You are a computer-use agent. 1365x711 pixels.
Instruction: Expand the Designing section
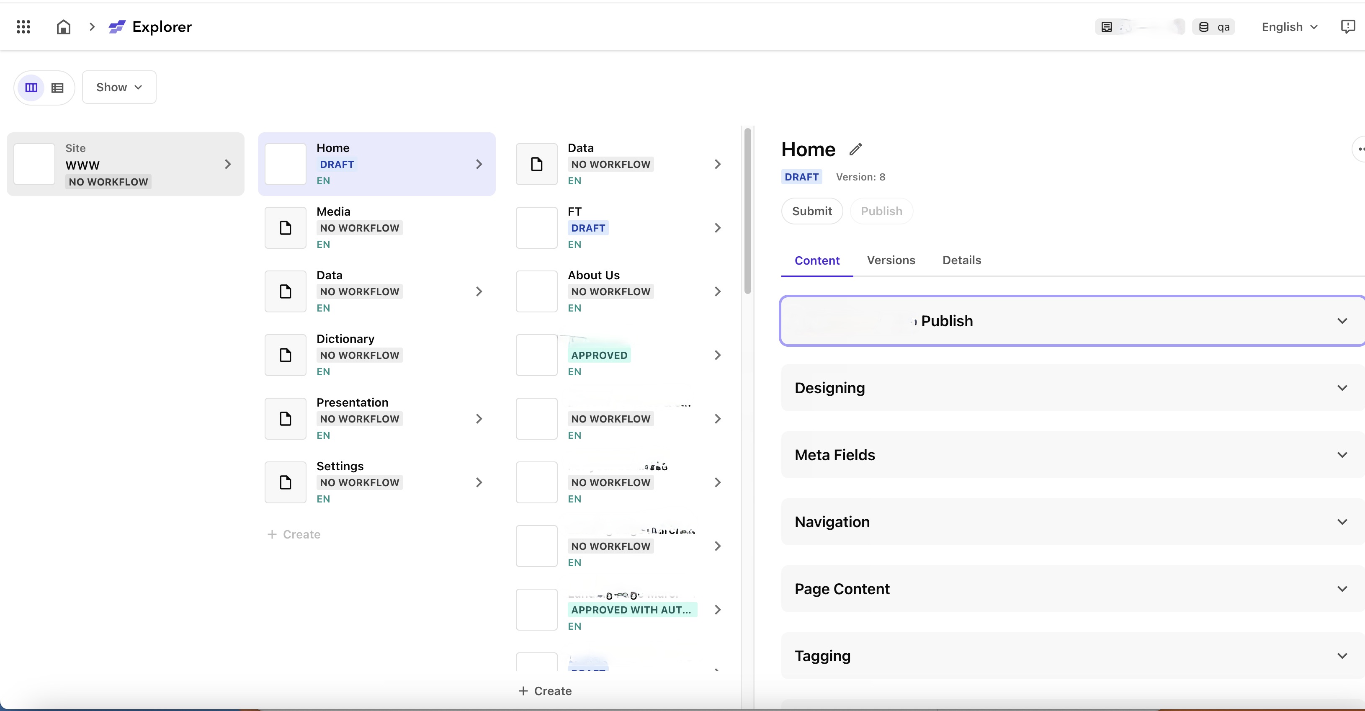click(1072, 387)
